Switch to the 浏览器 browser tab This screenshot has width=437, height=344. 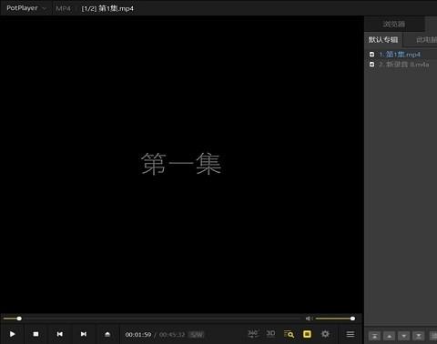(393, 24)
